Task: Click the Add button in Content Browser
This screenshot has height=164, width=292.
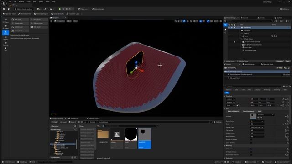Action: point(55,122)
